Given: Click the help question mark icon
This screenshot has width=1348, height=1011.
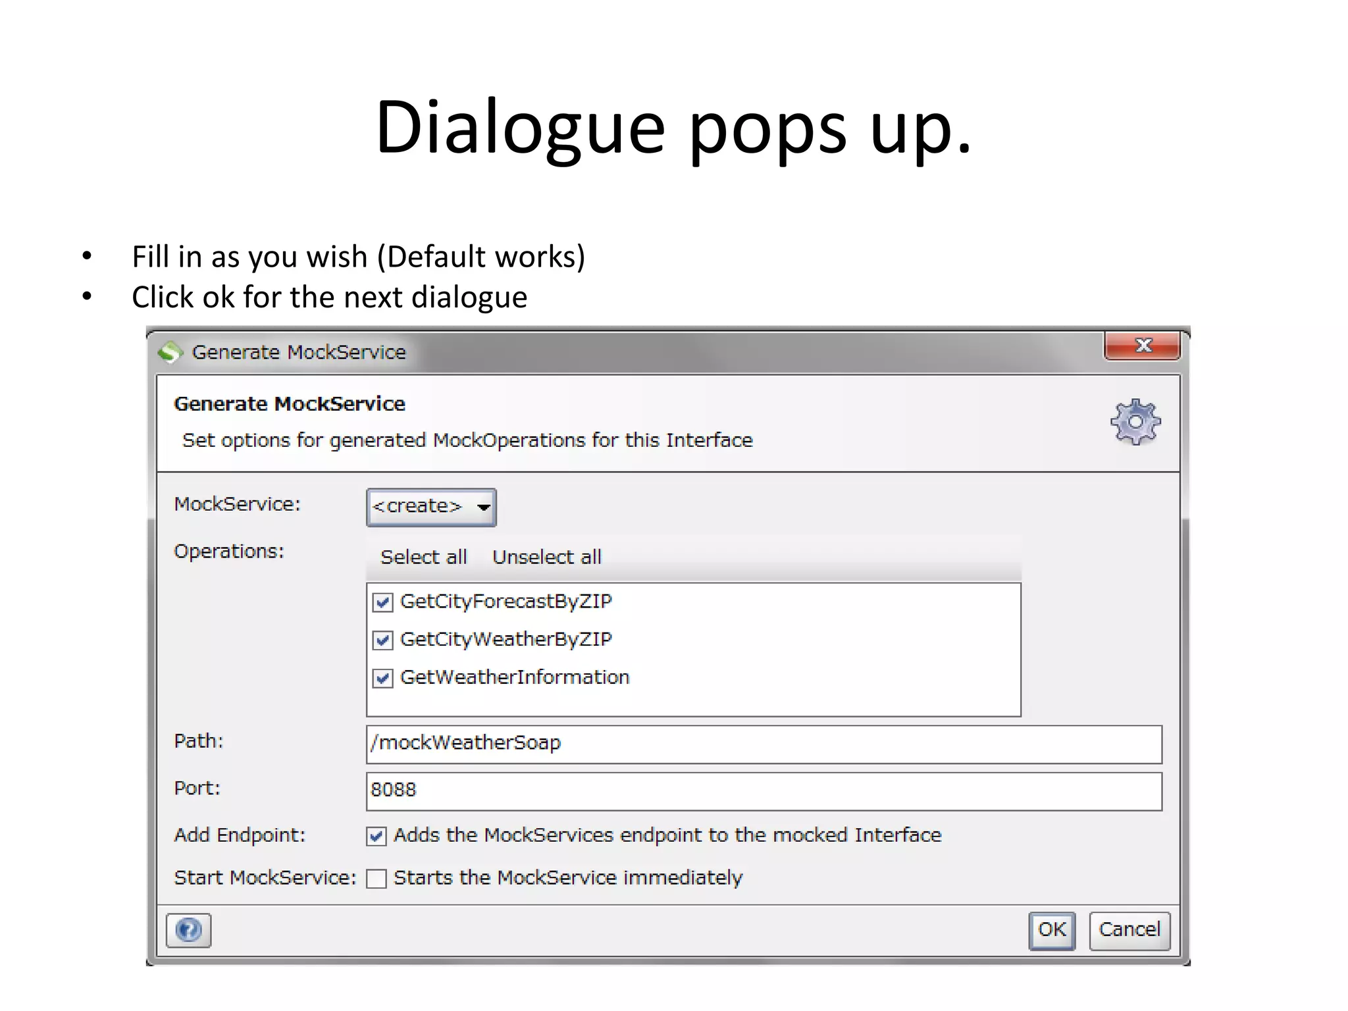Looking at the screenshot, I should pyautogui.click(x=188, y=930).
